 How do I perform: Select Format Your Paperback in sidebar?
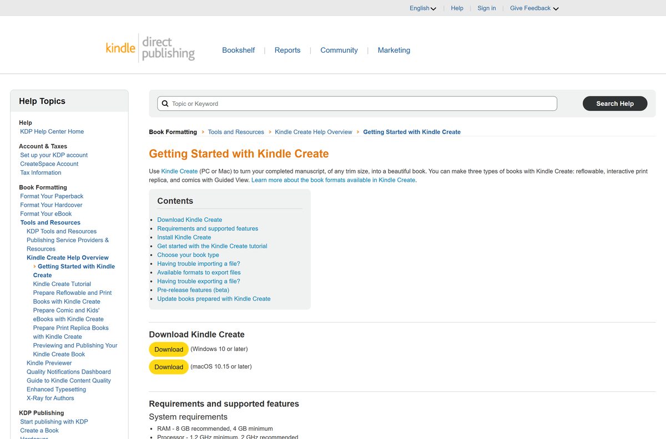click(52, 196)
